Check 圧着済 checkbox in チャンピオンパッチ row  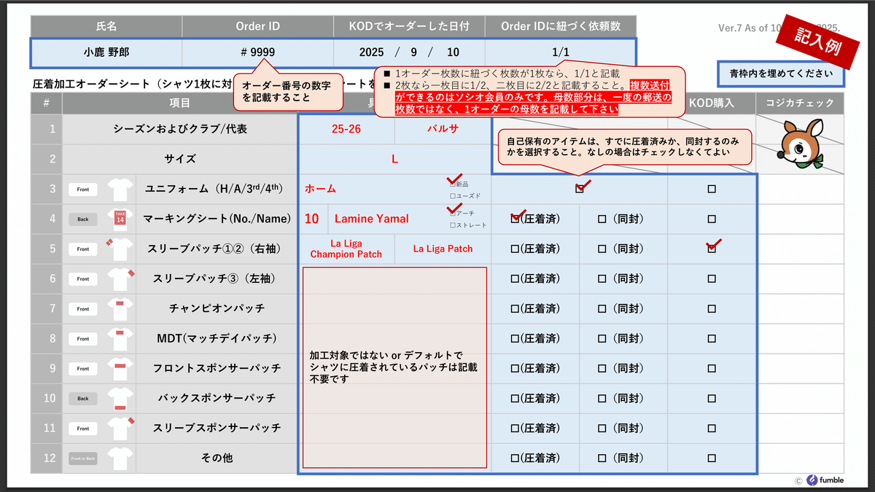click(515, 309)
